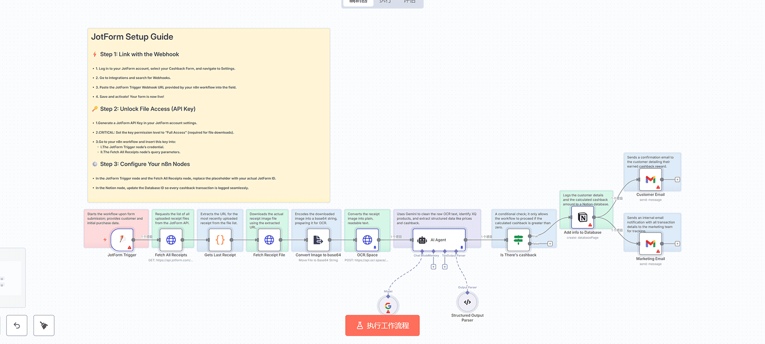Screen dimensions: 765x344
Task: Open the Is There's cashback condition node
Action: pos(518,240)
